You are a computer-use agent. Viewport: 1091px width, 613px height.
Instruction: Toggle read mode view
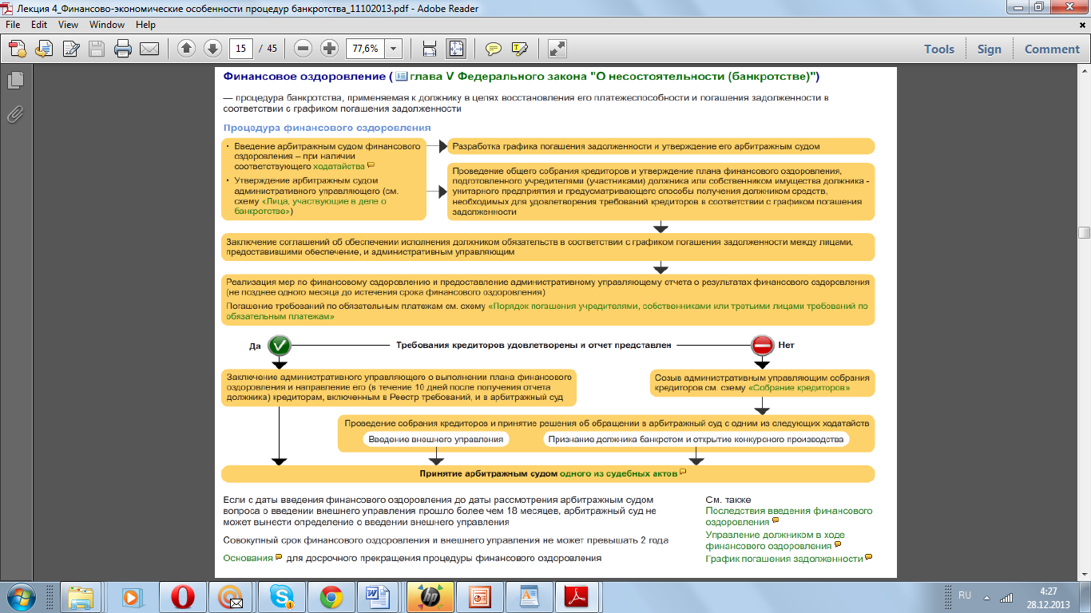pos(557,49)
